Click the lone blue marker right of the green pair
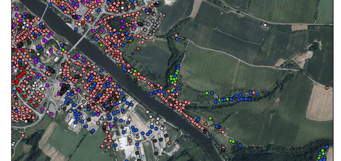Screen dimensions: 341x161 pyautogui.click(x=240, y=145)
